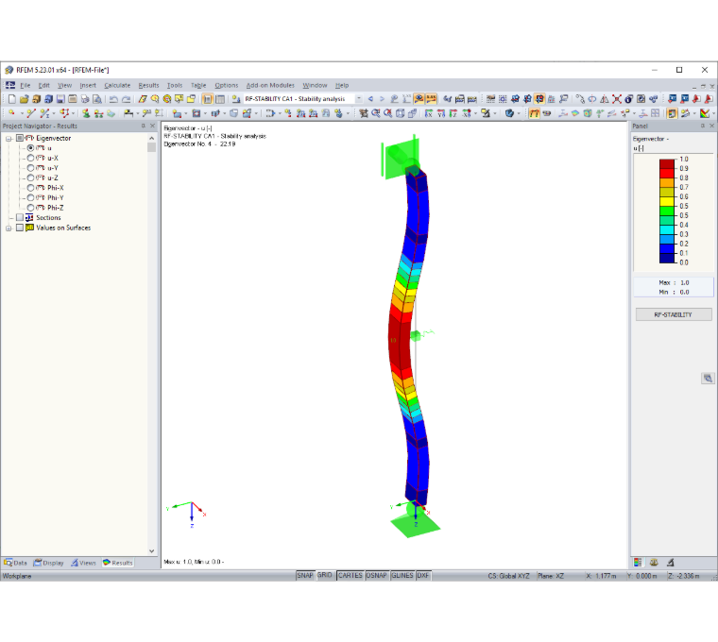The width and height of the screenshot is (718, 642).
Task: Click the New node tool icon
Action: [11, 113]
